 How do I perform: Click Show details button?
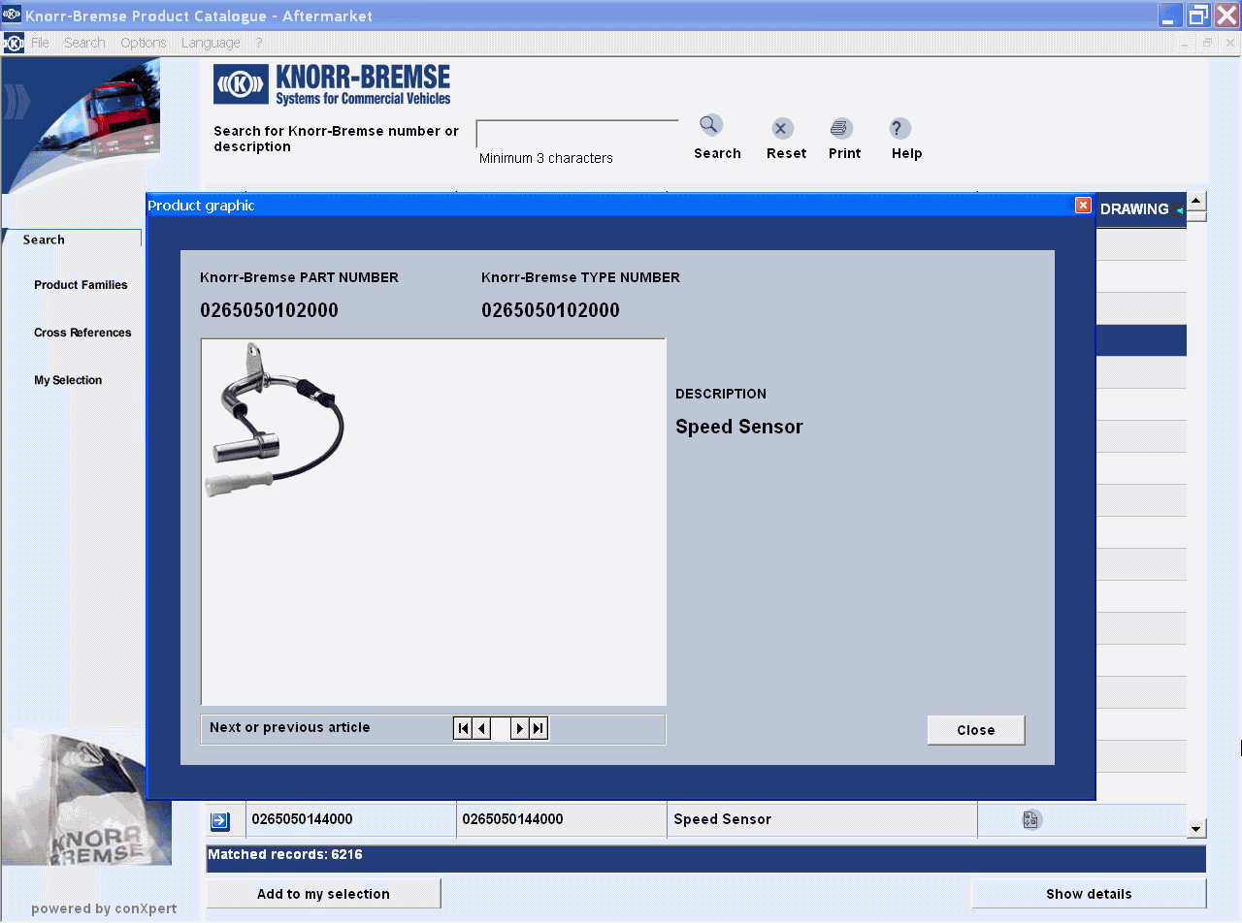pyautogui.click(x=1089, y=894)
